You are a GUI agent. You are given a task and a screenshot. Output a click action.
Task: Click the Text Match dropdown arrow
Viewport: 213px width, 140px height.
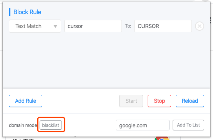[x=55, y=26]
